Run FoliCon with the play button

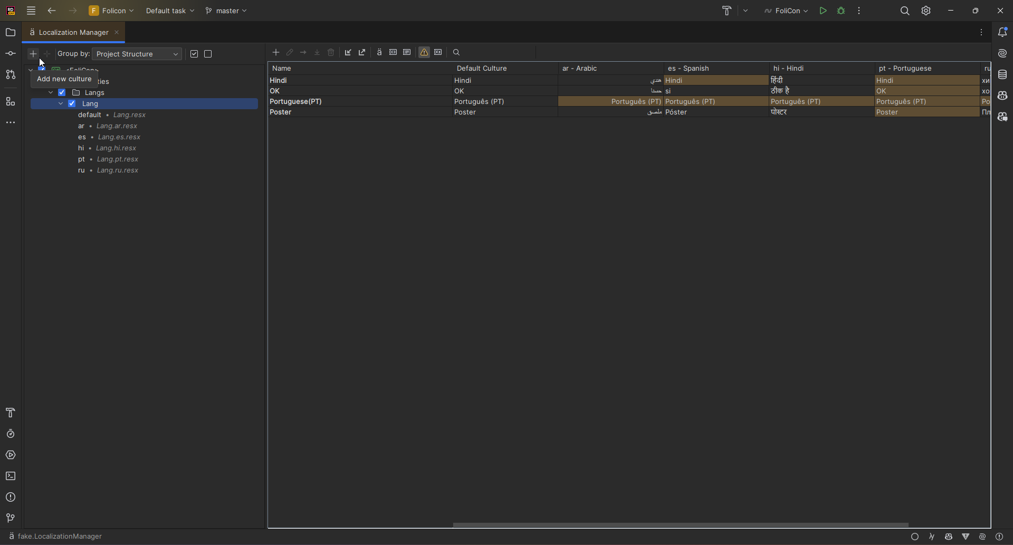pyautogui.click(x=823, y=11)
